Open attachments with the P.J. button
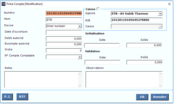 coord(7,97)
